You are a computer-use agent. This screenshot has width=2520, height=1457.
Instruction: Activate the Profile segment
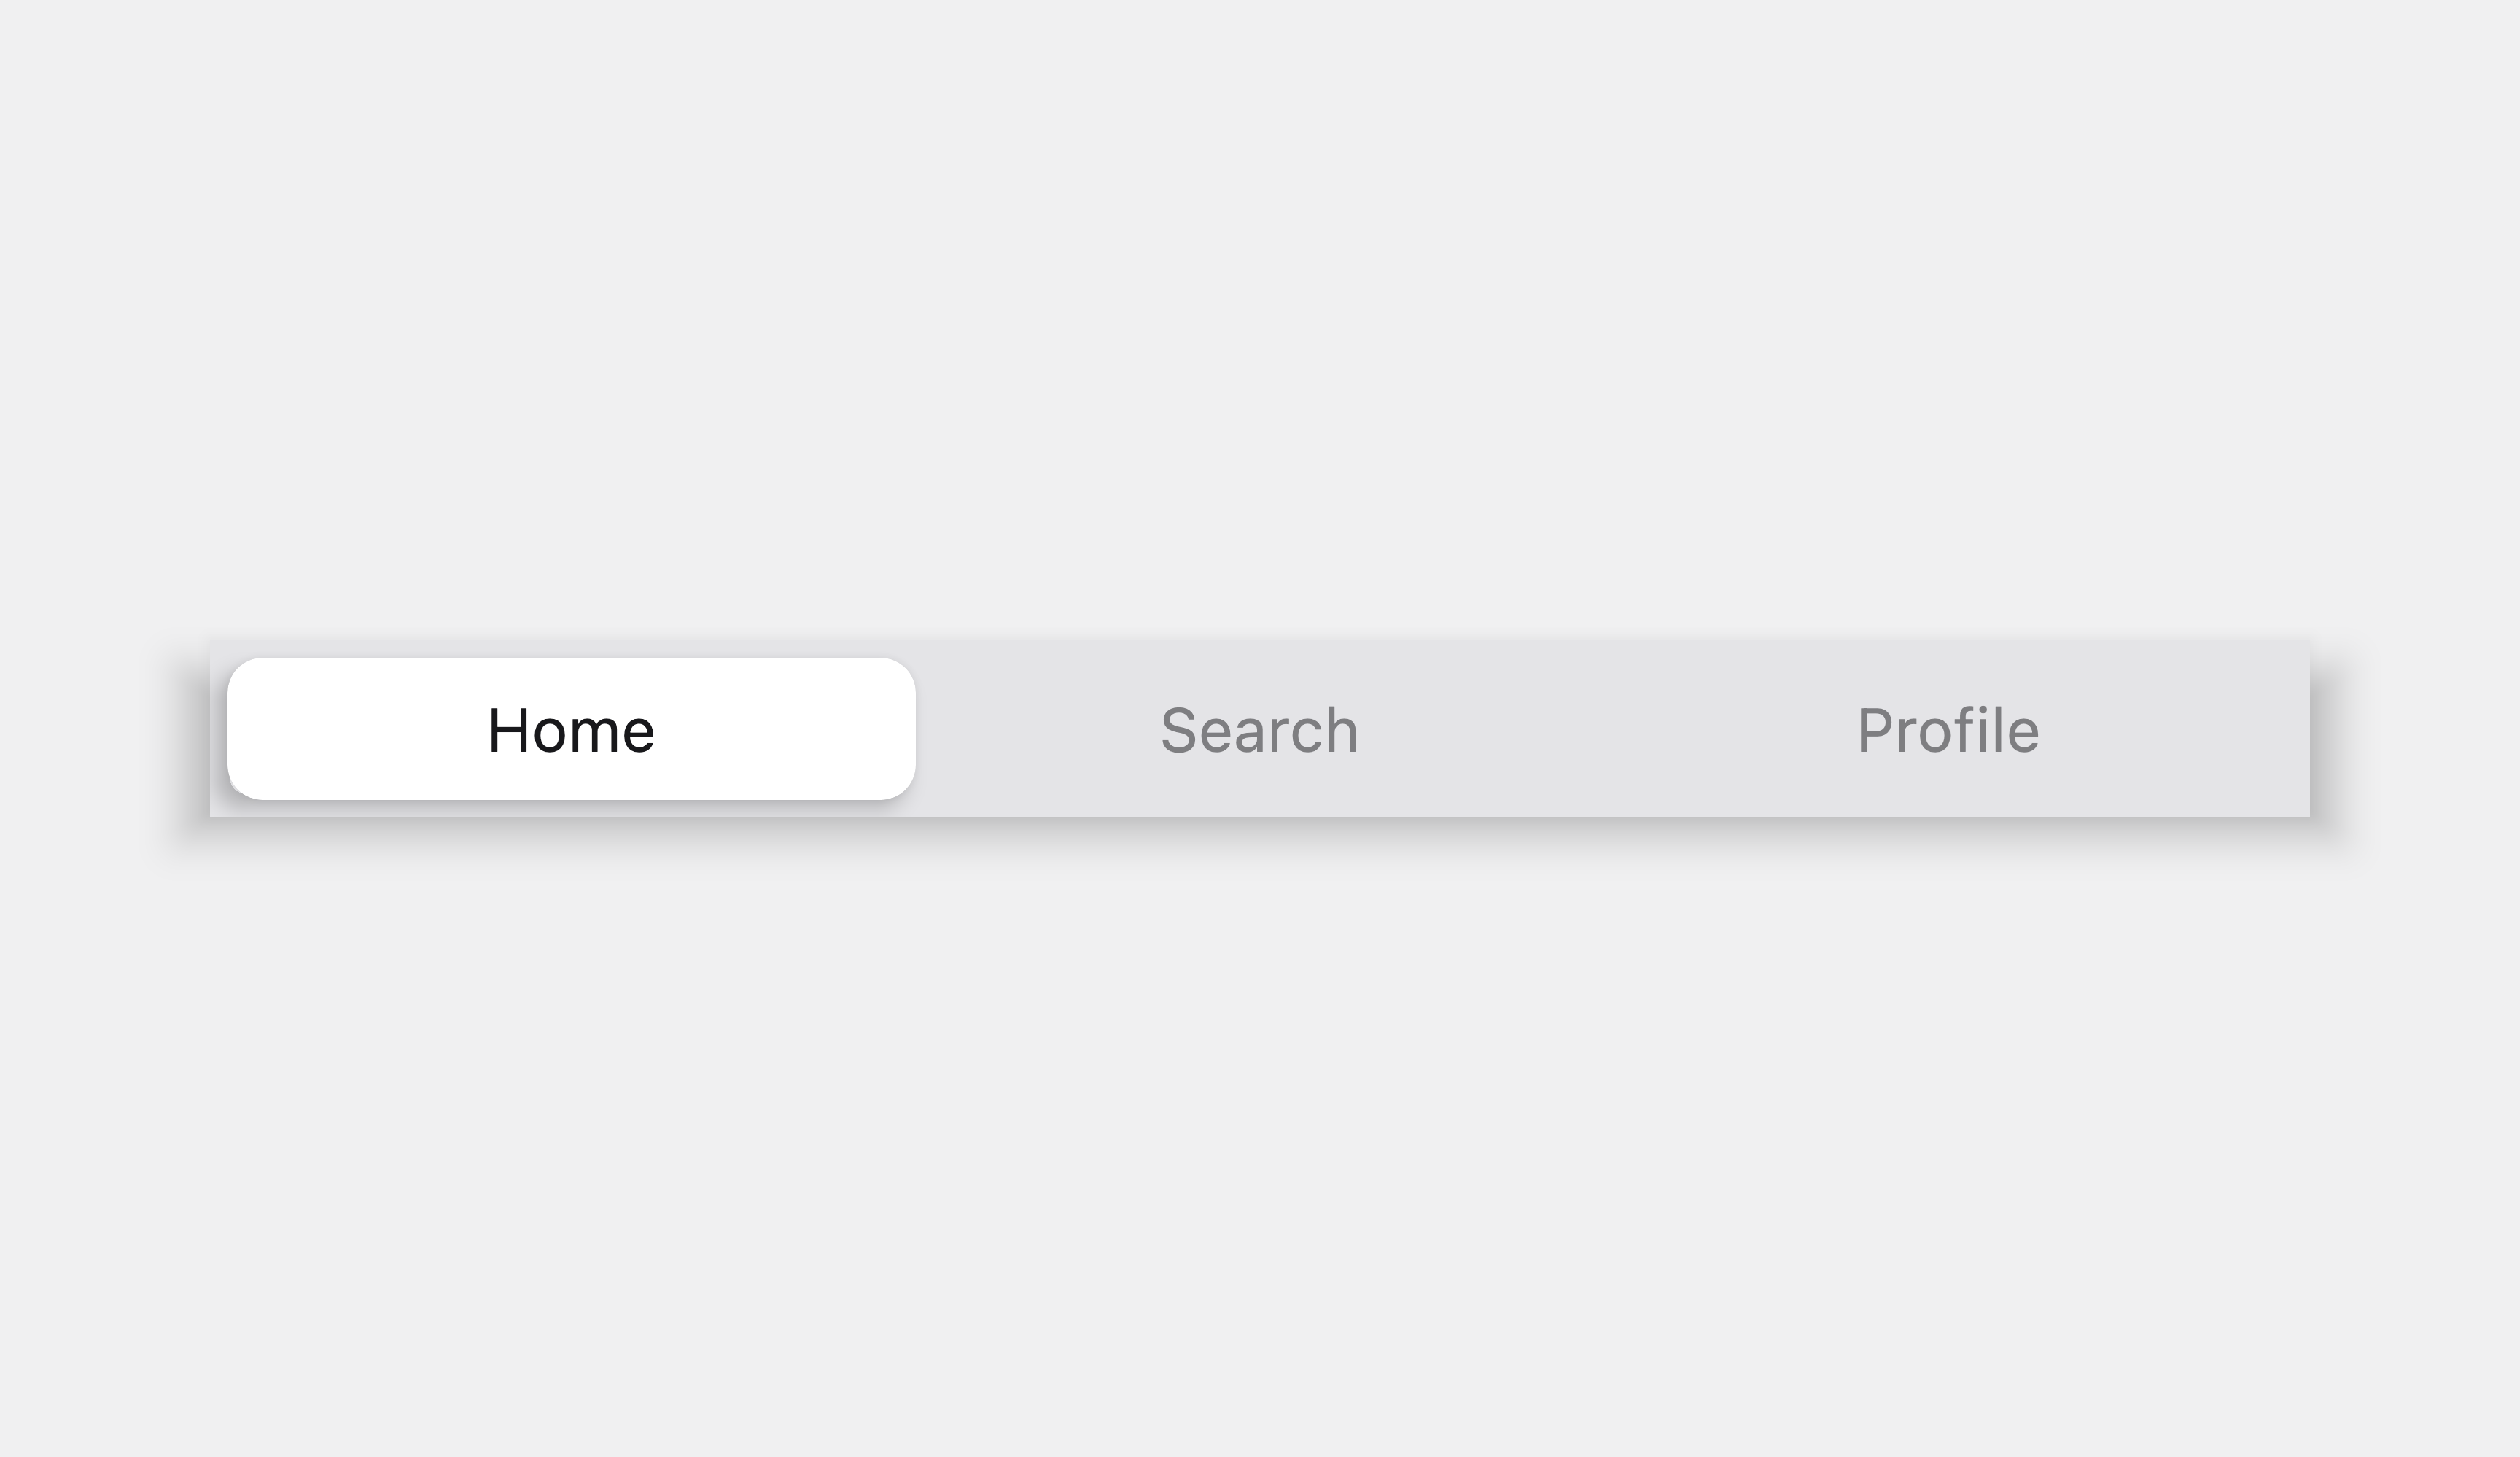pos(1948,729)
